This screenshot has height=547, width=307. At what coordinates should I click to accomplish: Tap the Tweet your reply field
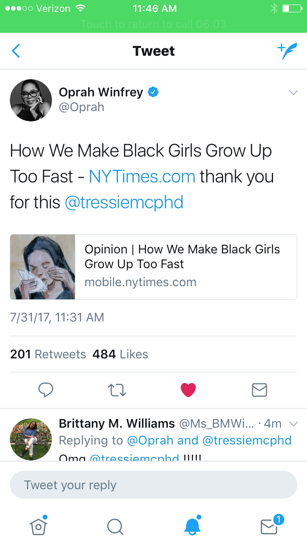pos(153,485)
